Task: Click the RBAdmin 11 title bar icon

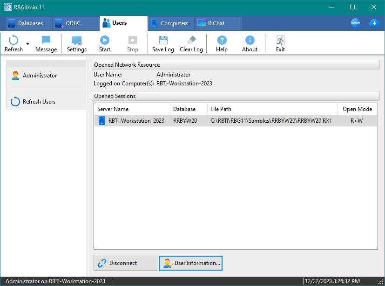Action: [7, 7]
